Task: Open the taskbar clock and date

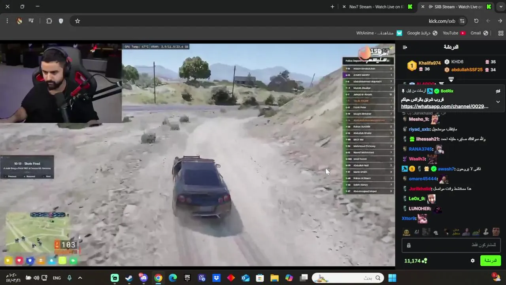Action: click(x=13, y=278)
